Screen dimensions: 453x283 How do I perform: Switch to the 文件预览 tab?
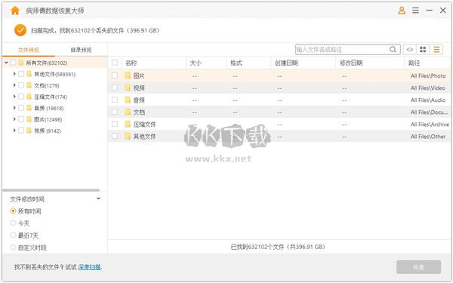[x=29, y=50]
